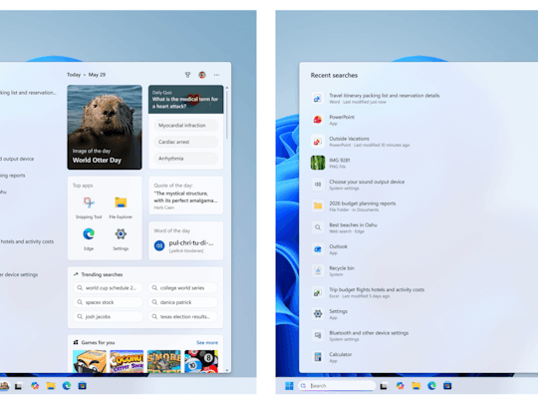Screen dimensions: 538x404
Task: Launch Snipping Tool from Top apps
Action: tap(89, 207)
